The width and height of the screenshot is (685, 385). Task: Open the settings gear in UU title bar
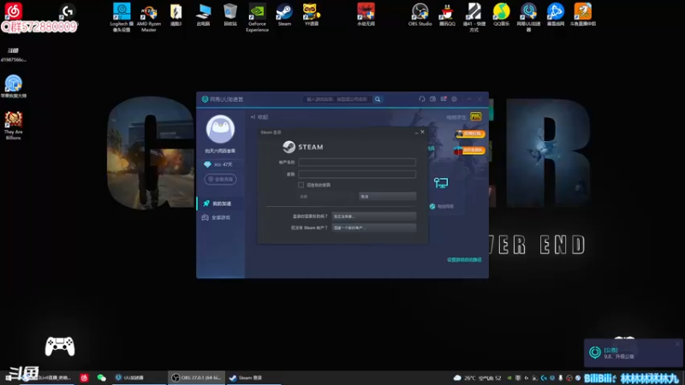(455, 99)
